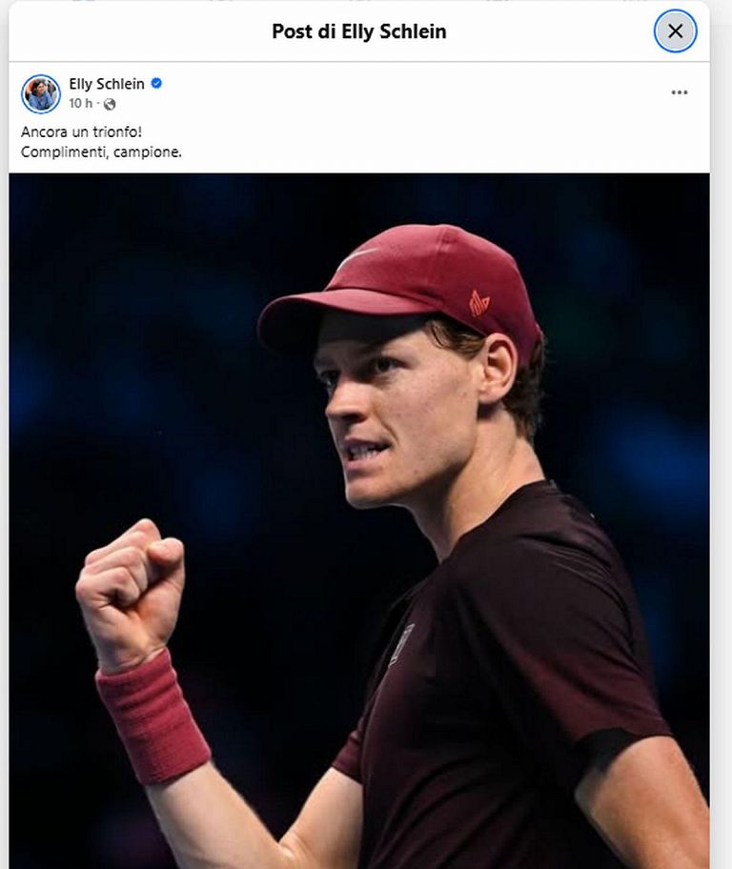Click the red wristband in the photo
The image size is (732, 869).
click(152, 715)
